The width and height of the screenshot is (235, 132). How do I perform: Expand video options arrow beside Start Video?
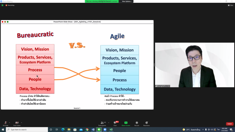coord(21,123)
